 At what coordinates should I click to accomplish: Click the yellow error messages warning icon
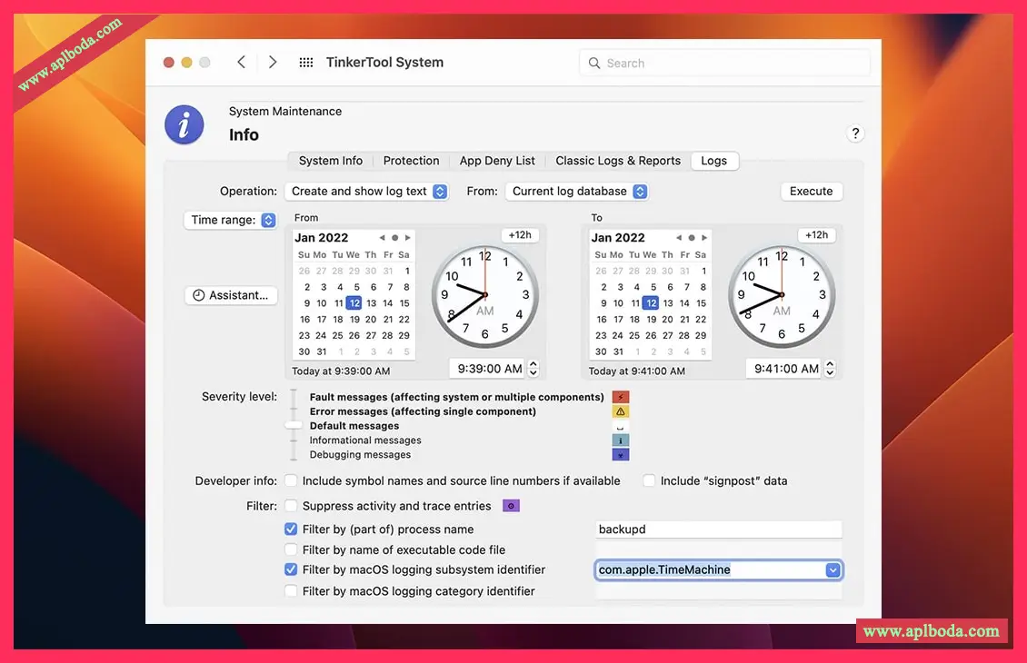coord(621,411)
